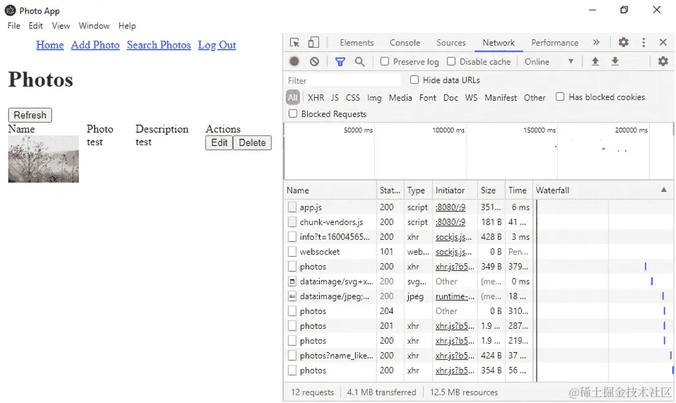Open DevTools three-dot customize menu
Screen dimensions: 676x403
pyautogui.click(x=644, y=43)
